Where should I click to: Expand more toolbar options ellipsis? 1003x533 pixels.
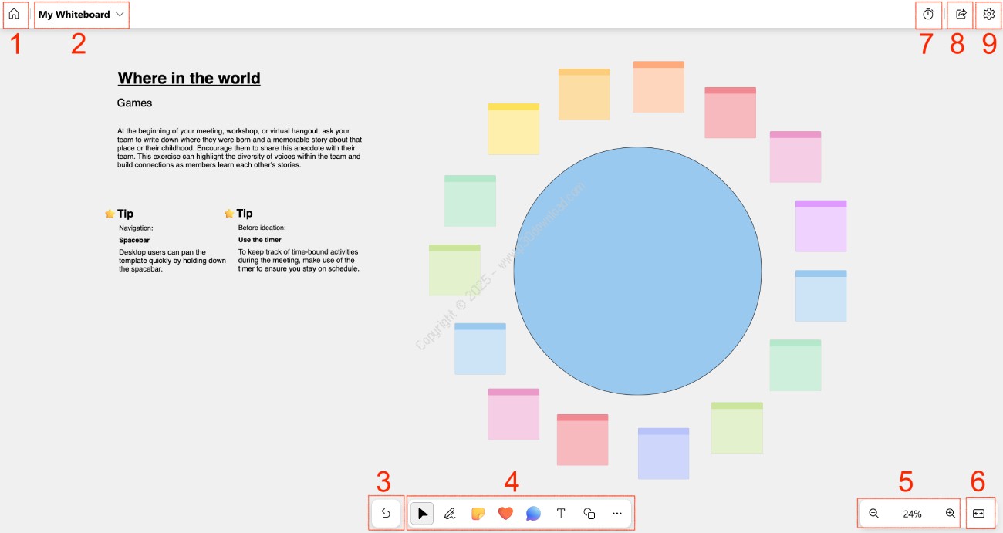point(616,513)
